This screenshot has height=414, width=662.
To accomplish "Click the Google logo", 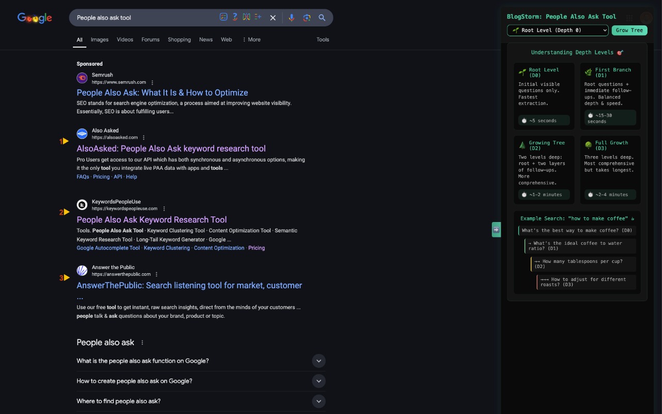I will coord(35,18).
